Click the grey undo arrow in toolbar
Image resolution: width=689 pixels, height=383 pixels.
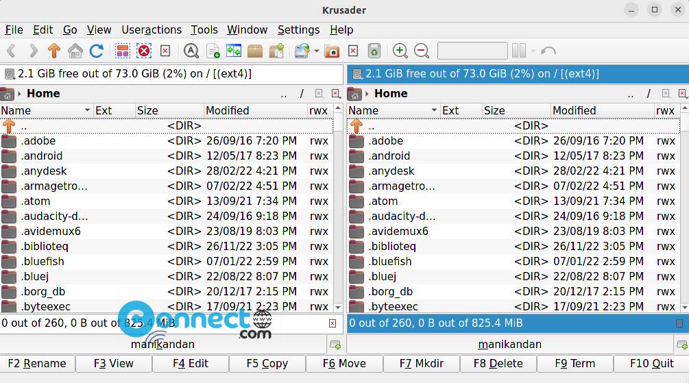[548, 51]
